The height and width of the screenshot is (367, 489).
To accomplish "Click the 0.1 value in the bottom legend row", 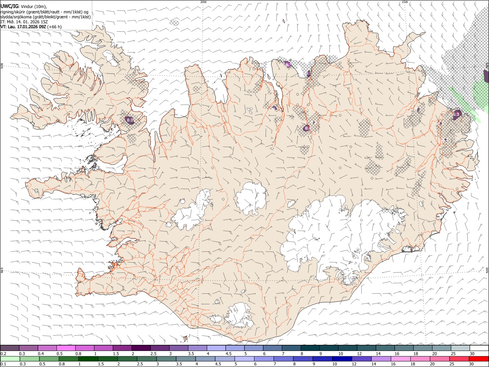I will tap(3, 364).
